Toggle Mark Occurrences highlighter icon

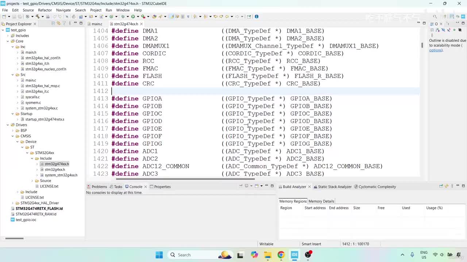click(x=172, y=16)
